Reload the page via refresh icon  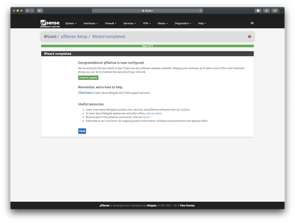click(x=201, y=11)
